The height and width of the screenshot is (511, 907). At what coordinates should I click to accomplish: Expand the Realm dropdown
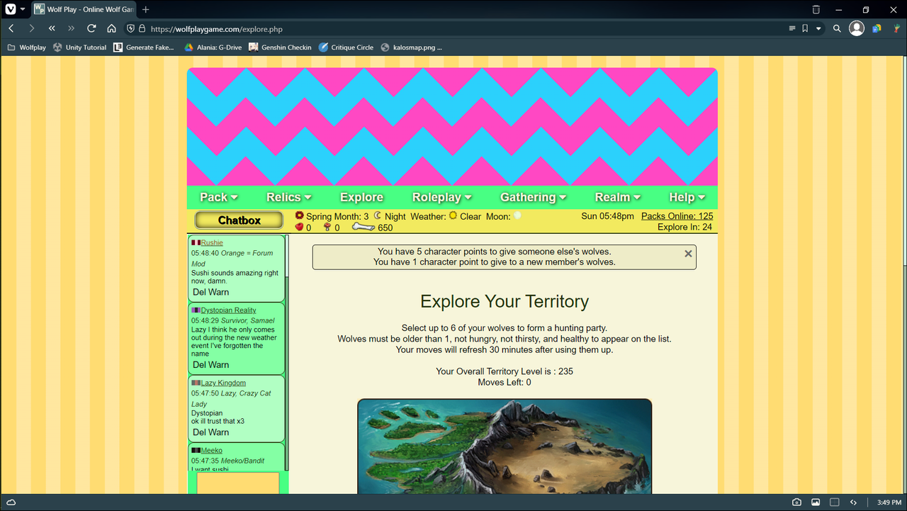(x=613, y=197)
